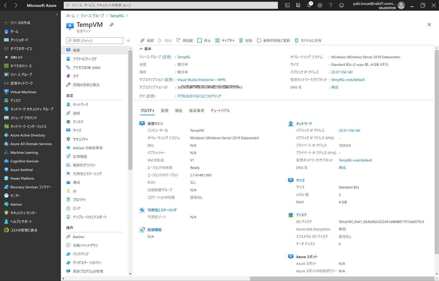Switch to the チュートリアル tab
The width and height of the screenshot is (439, 281).
[x=220, y=111]
